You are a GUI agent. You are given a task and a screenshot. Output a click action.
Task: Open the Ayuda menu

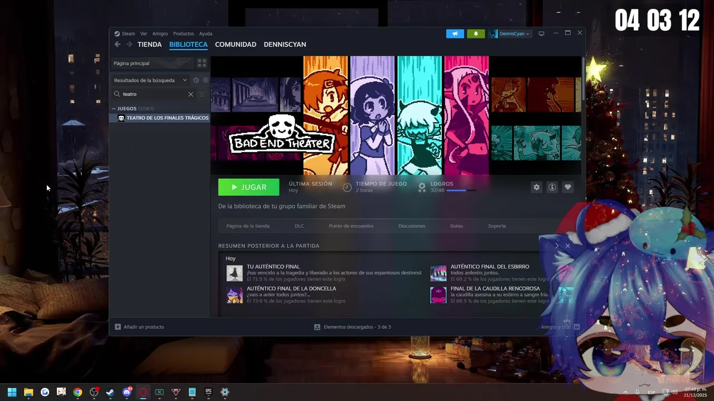click(x=206, y=33)
